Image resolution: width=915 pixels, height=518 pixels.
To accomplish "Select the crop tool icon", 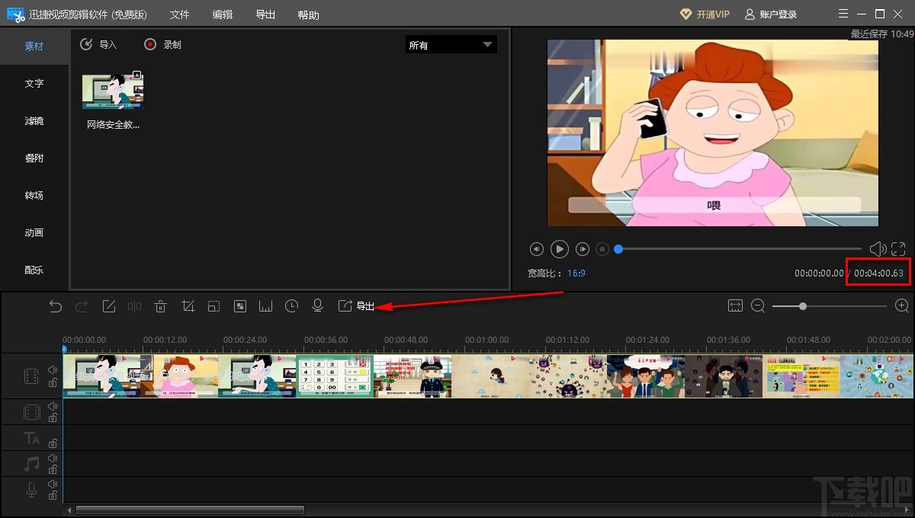I will pos(188,306).
